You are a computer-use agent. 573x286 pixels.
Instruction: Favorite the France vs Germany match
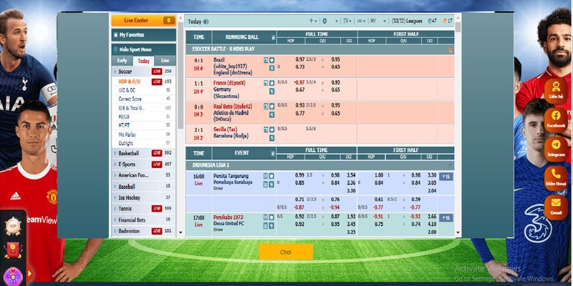[272, 83]
